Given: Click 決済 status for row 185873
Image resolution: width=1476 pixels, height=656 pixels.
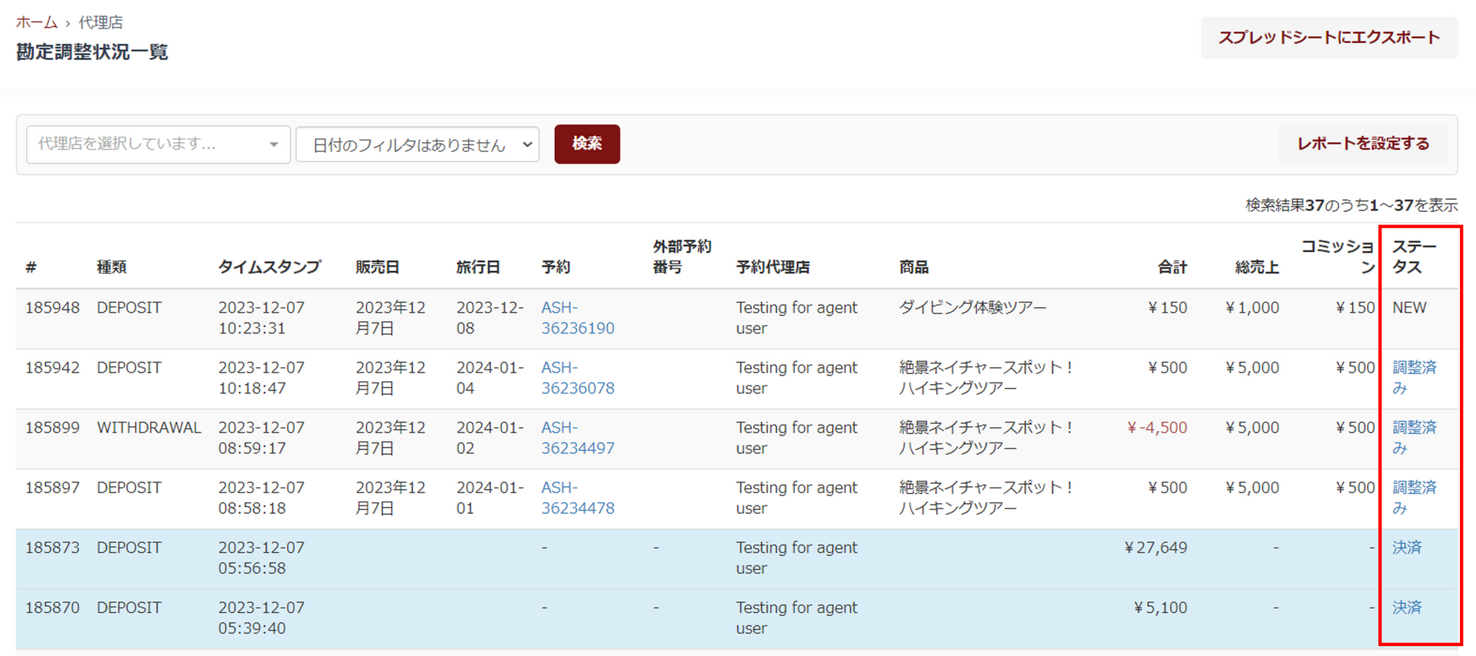Looking at the screenshot, I should pyautogui.click(x=1407, y=548).
